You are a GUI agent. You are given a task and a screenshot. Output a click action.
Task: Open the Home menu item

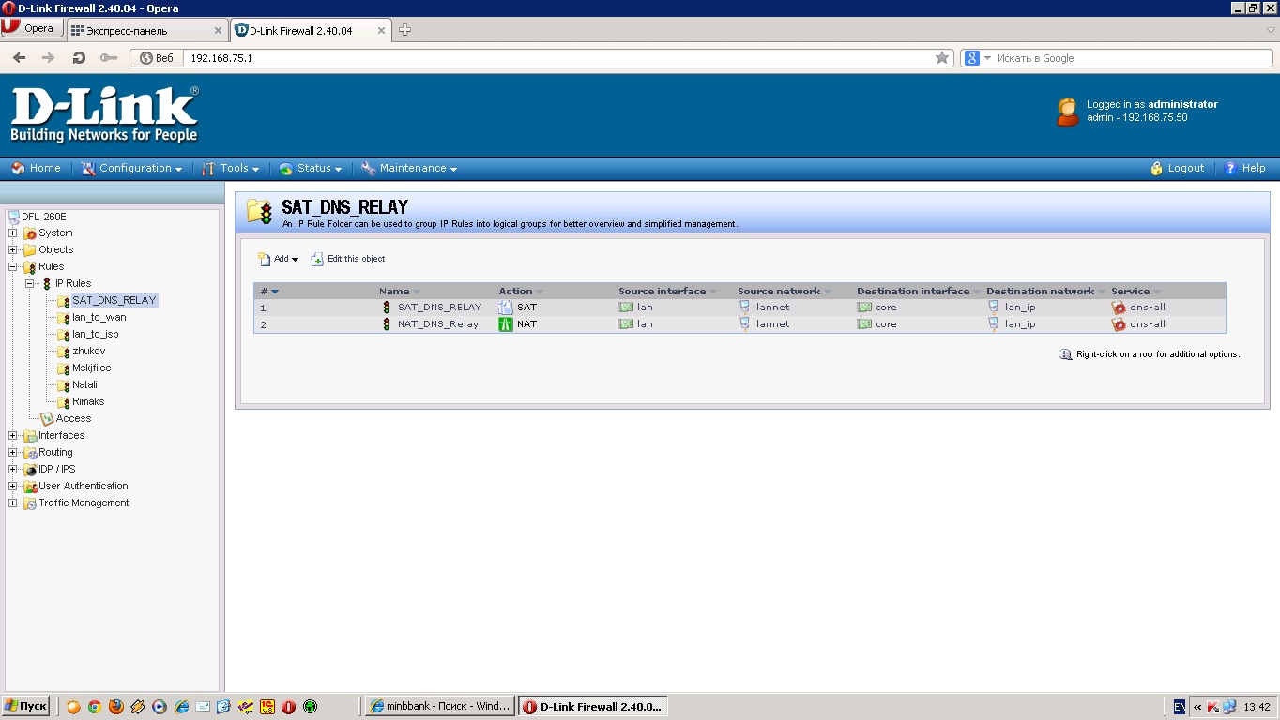coord(37,169)
